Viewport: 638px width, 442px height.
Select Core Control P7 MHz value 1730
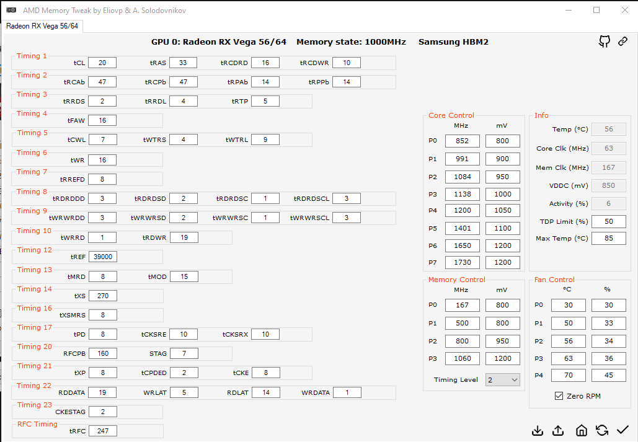pyautogui.click(x=463, y=262)
